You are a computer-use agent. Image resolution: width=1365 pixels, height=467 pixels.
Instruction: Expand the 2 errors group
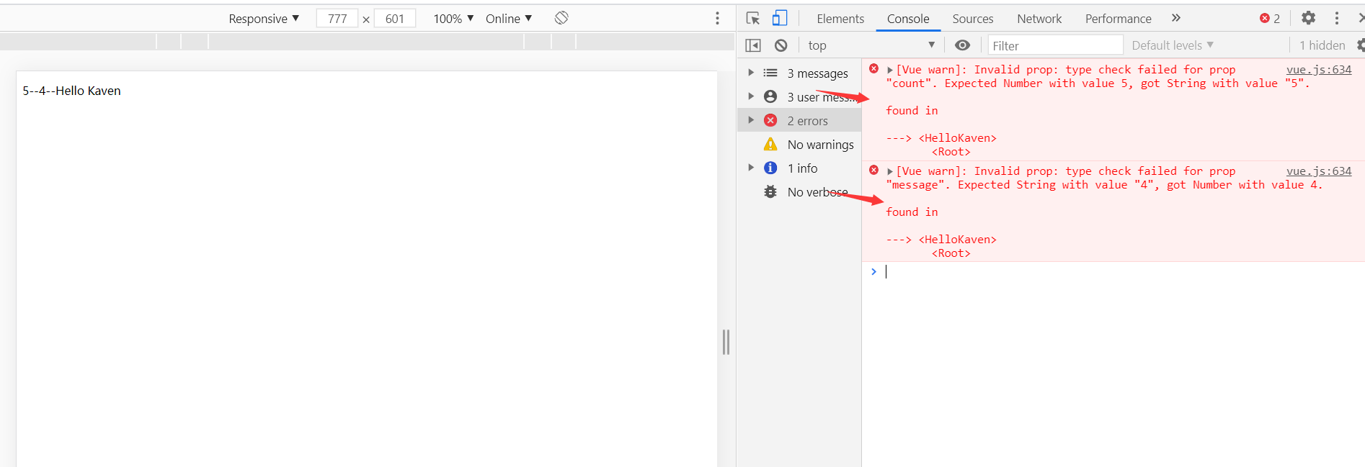(751, 120)
